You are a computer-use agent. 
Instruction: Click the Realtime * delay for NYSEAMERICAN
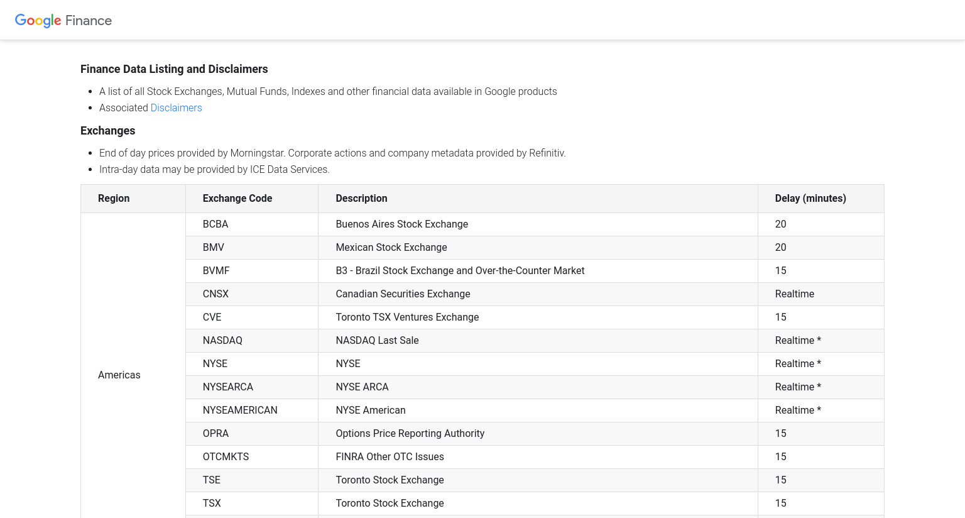tap(798, 410)
